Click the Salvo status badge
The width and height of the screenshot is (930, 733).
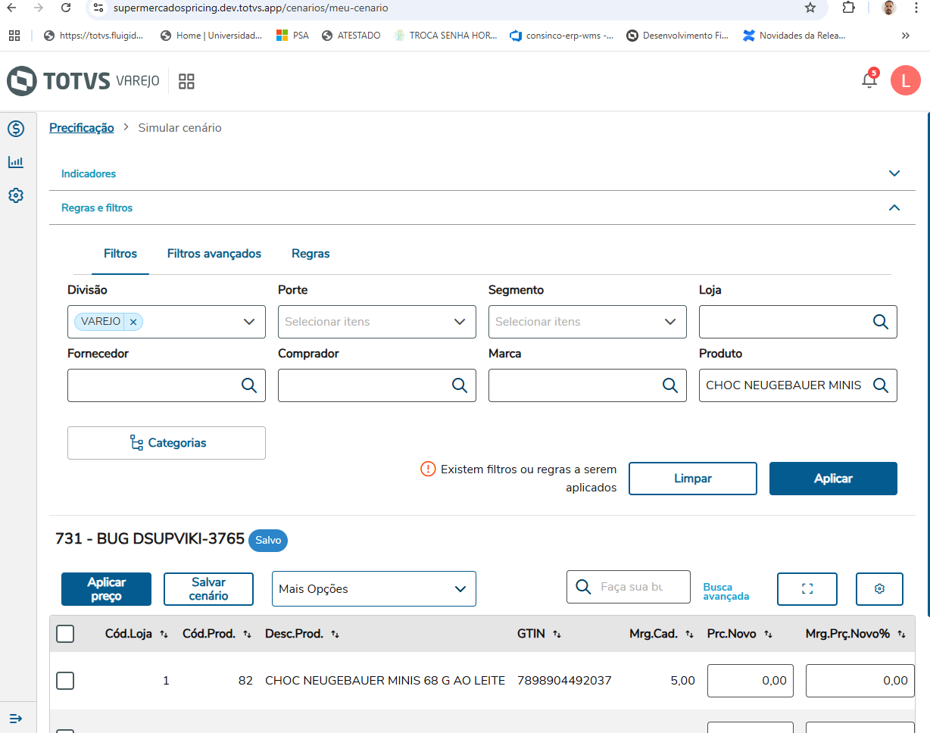click(x=268, y=541)
